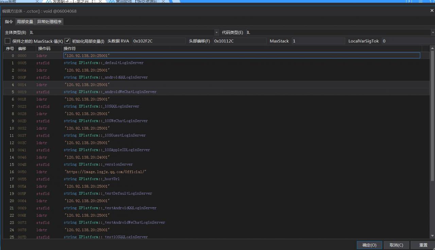The image size is (435, 250).
Task: Select the _iOSQQLoginServer operand
Action: point(102,107)
